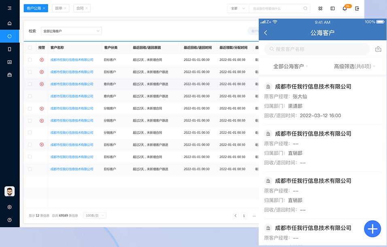Click the logout icon at top right
Viewport: 387px width, 247px height.
point(357,8)
